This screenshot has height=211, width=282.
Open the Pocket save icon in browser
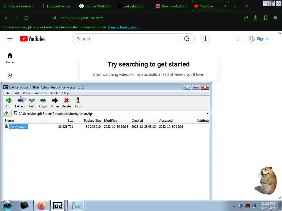[x=245, y=18]
